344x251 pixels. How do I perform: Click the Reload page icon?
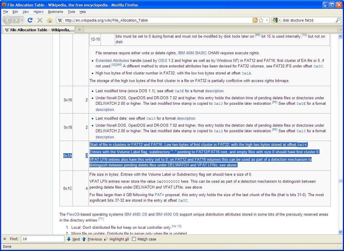(x=30, y=20)
